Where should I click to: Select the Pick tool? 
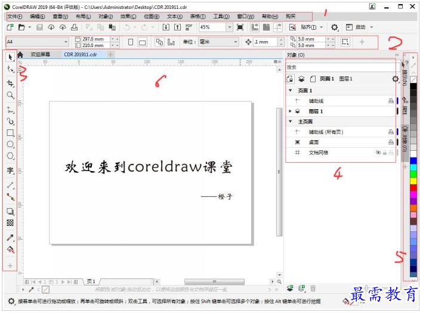pos(10,57)
